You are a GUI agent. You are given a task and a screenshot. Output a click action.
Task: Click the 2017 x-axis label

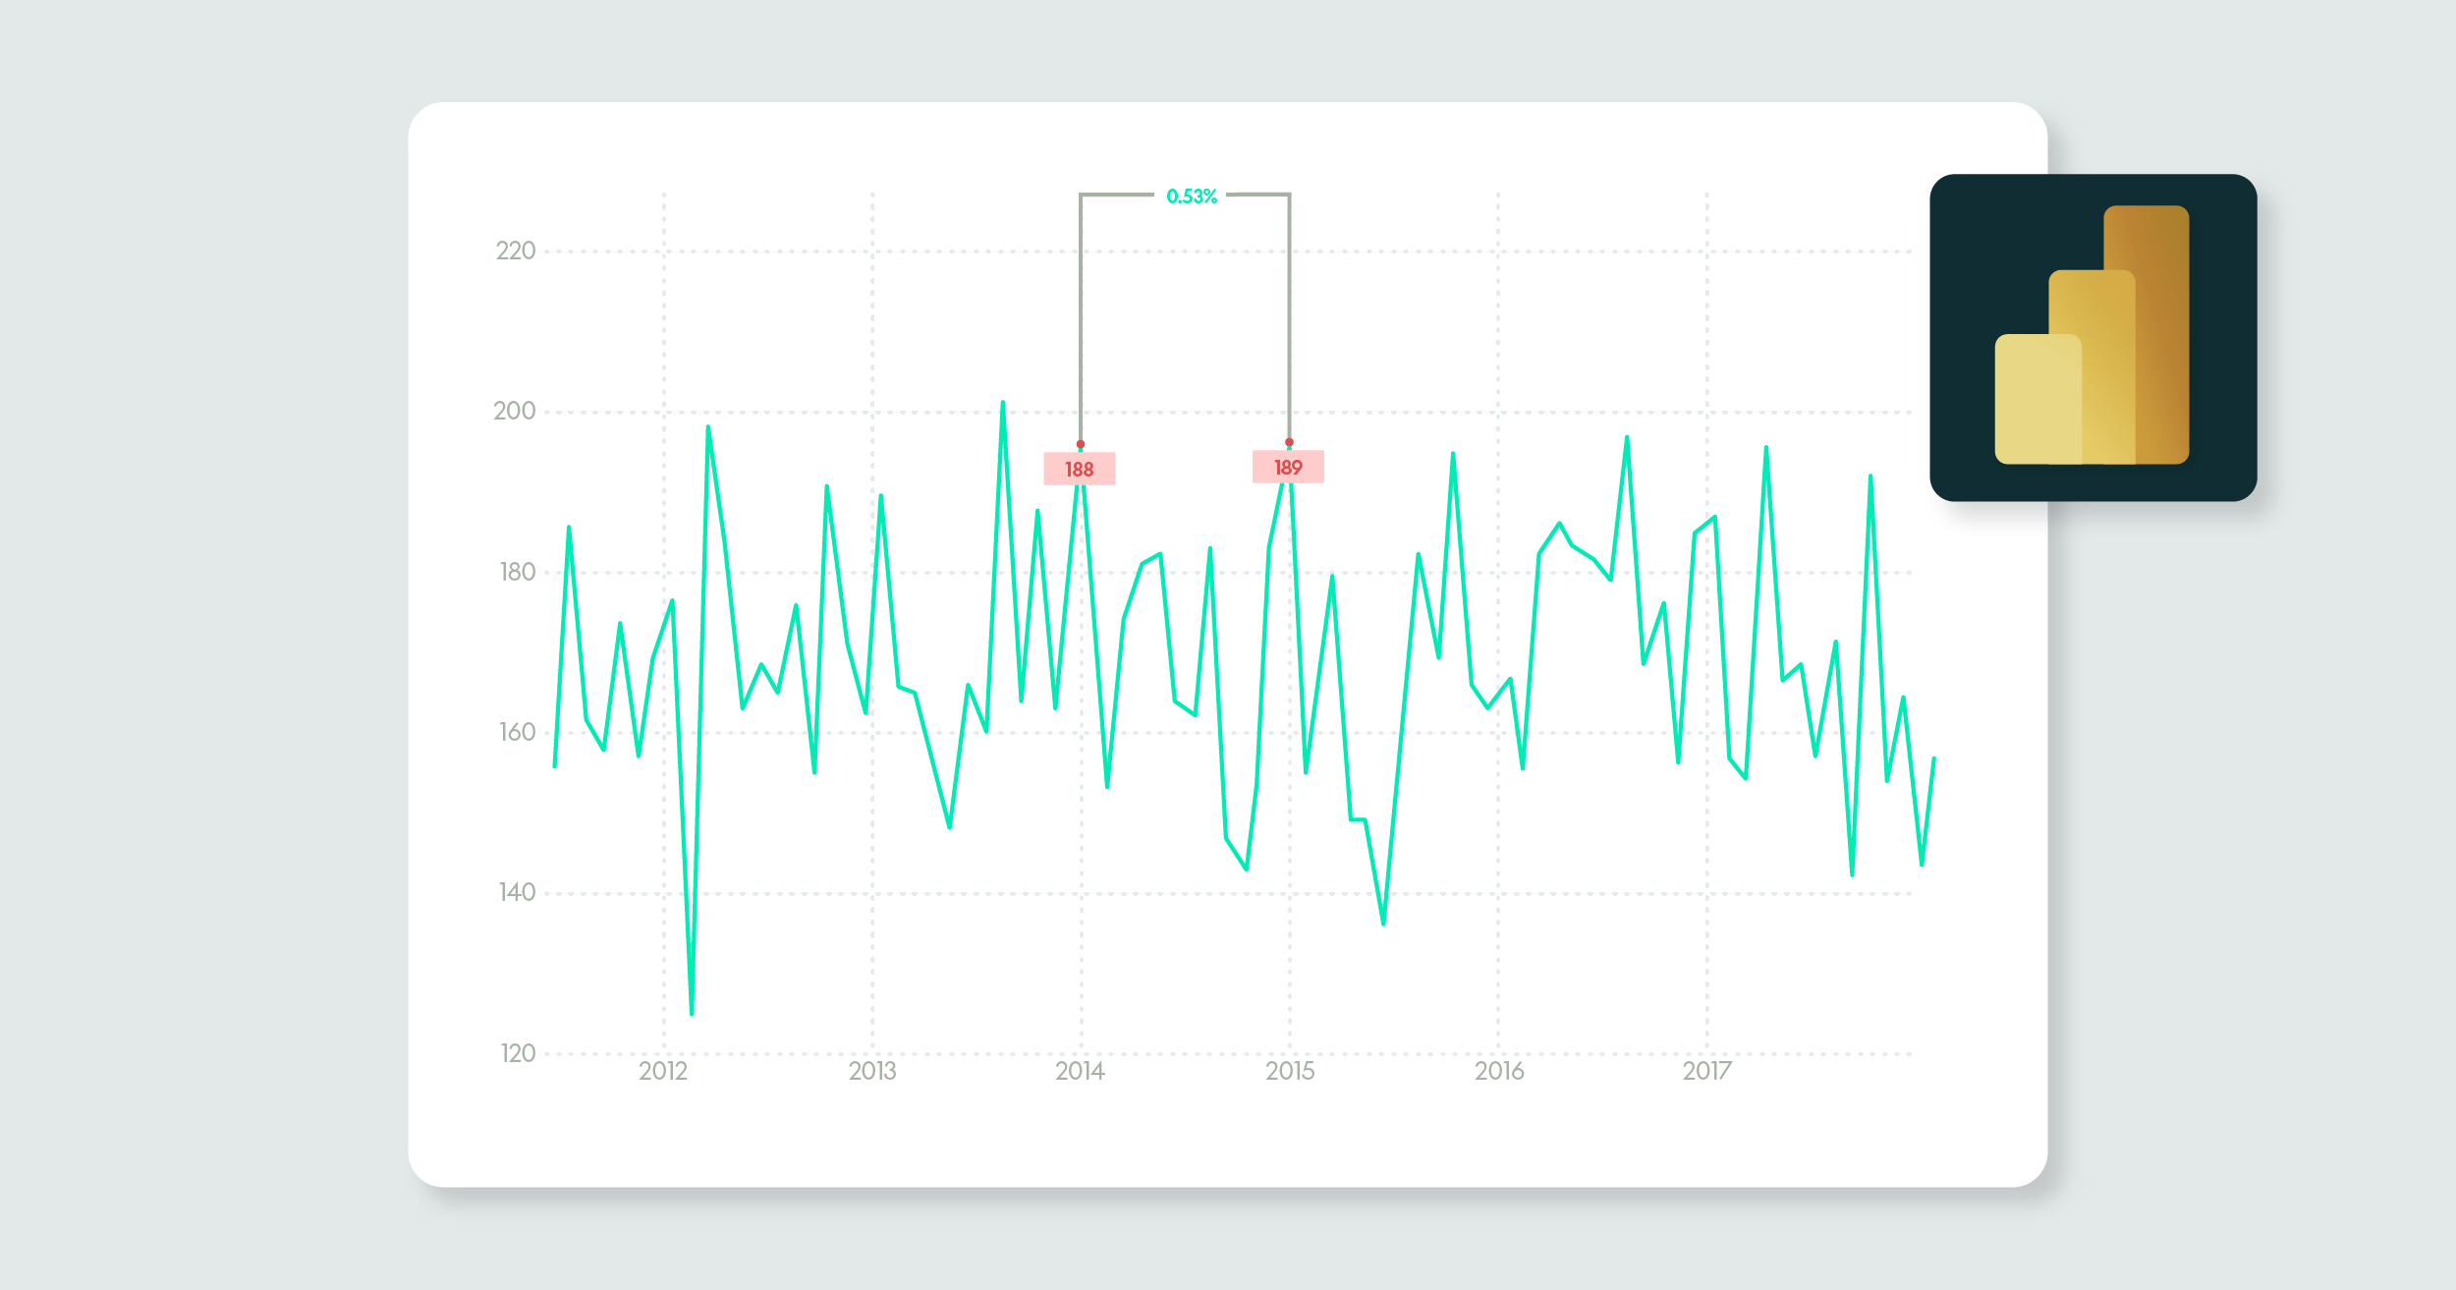[1707, 1071]
